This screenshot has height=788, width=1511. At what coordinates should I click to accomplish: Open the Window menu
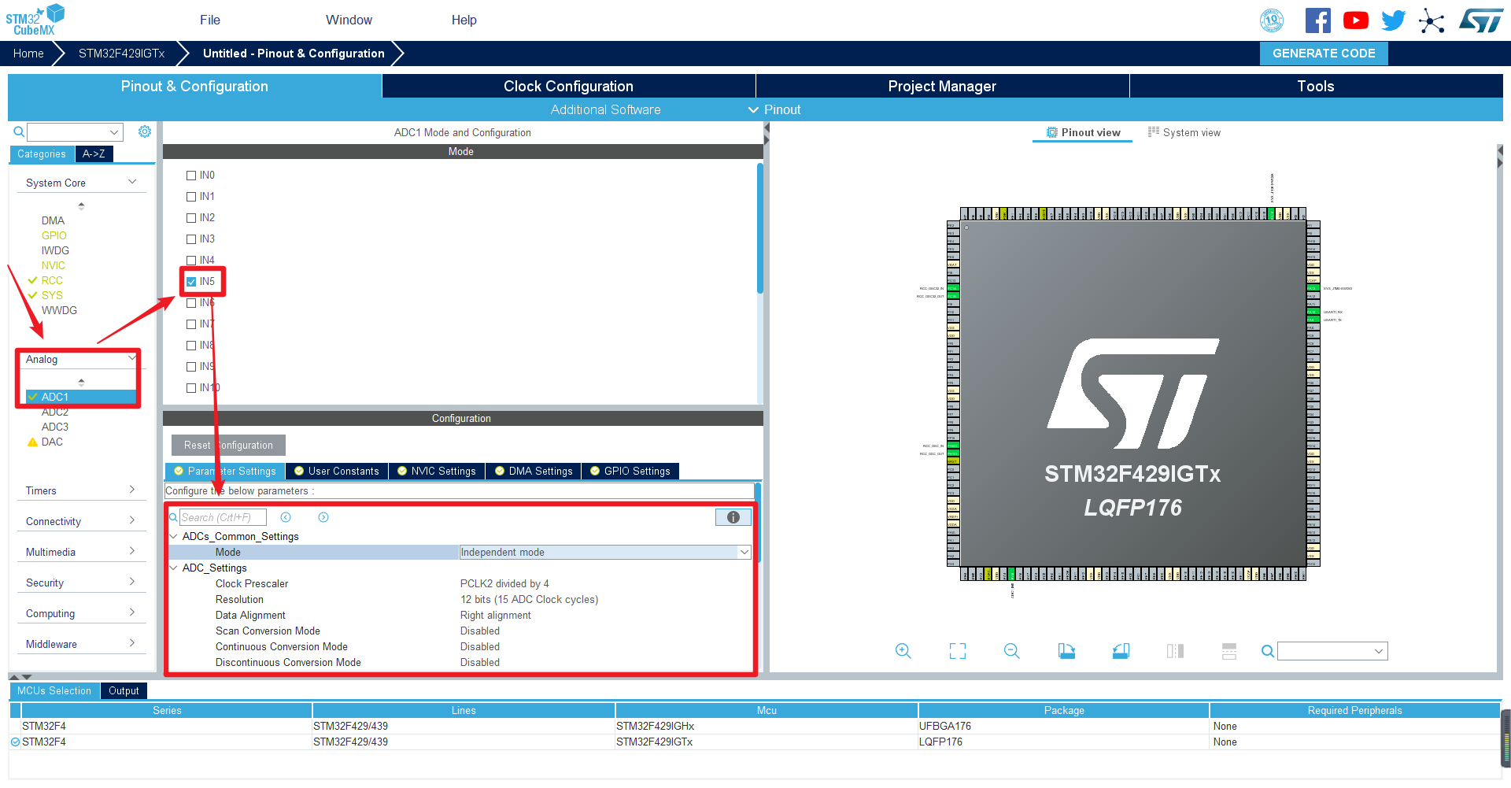point(349,20)
